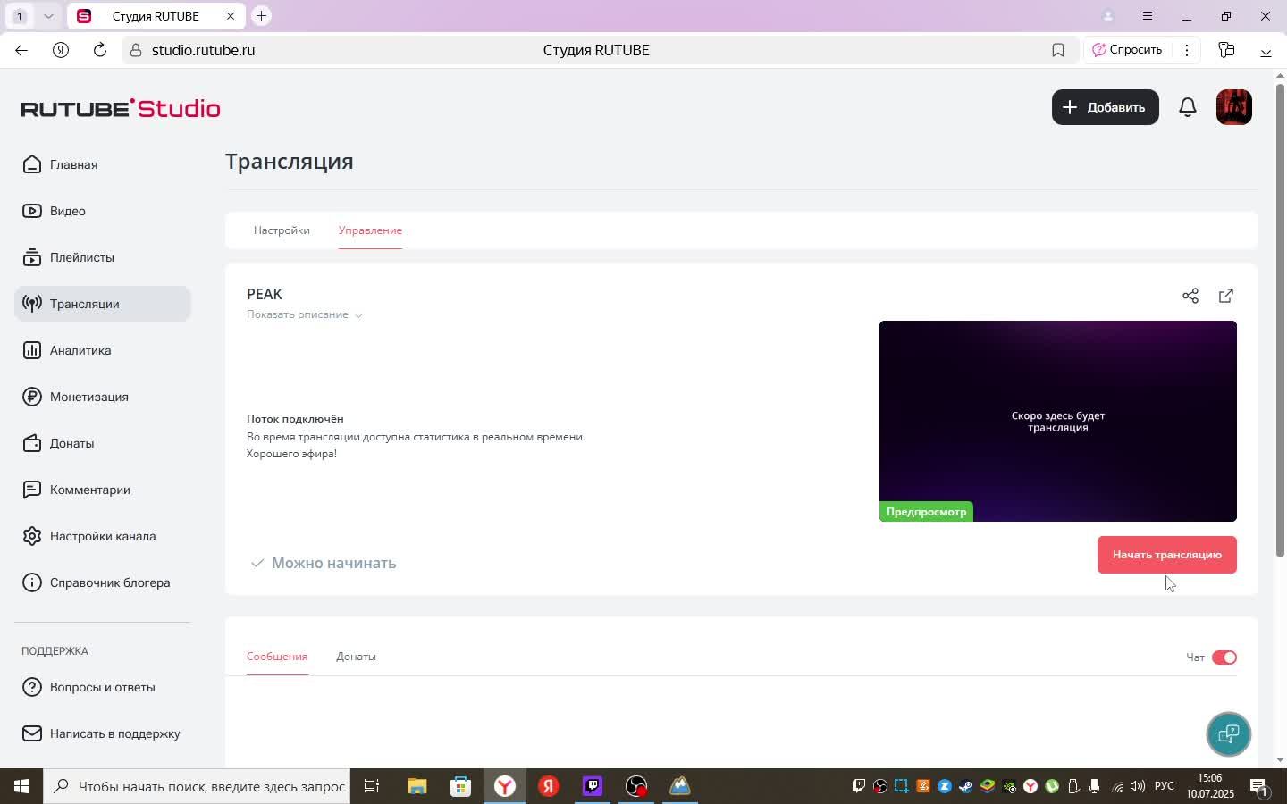Open the support chat widget button
The height and width of the screenshot is (804, 1287).
pos(1229,734)
